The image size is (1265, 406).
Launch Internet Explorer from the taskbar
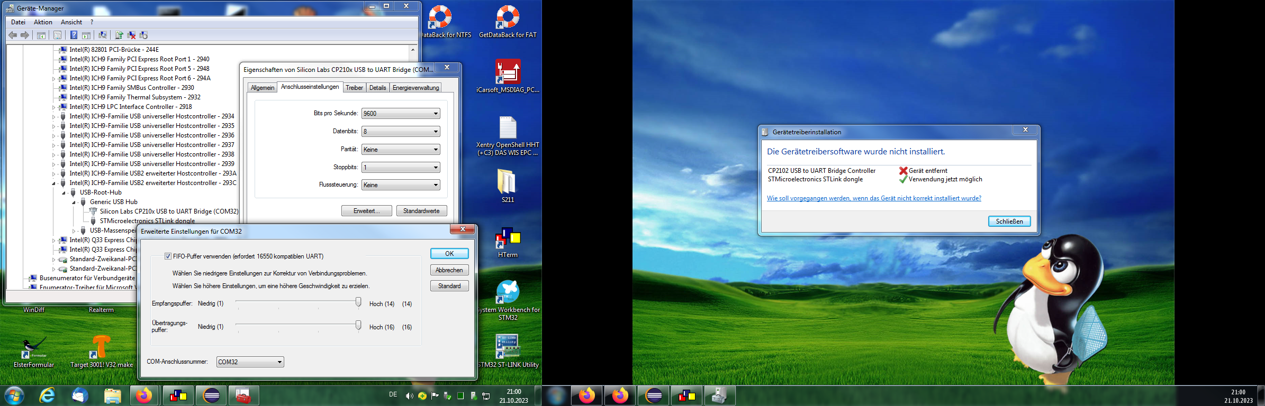pyautogui.click(x=48, y=395)
